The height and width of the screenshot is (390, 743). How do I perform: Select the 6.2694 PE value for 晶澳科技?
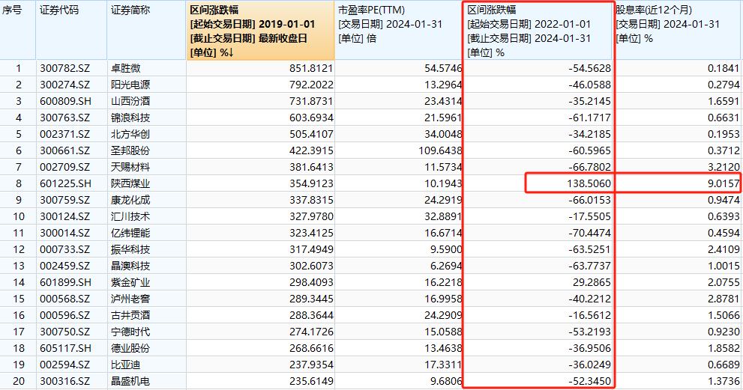click(446, 266)
